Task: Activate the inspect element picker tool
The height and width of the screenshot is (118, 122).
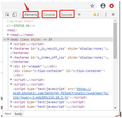Action: (7, 14)
